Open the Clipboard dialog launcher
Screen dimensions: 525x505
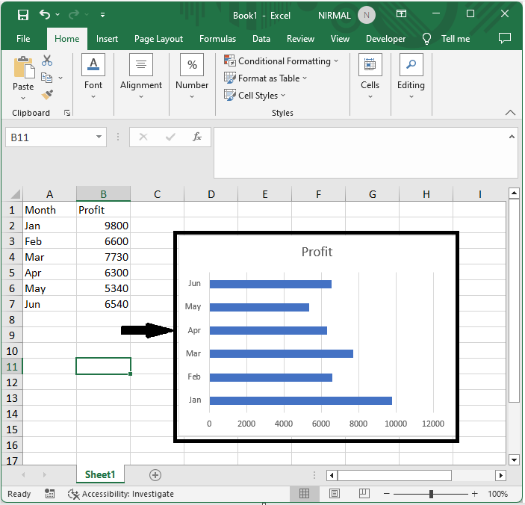67,114
